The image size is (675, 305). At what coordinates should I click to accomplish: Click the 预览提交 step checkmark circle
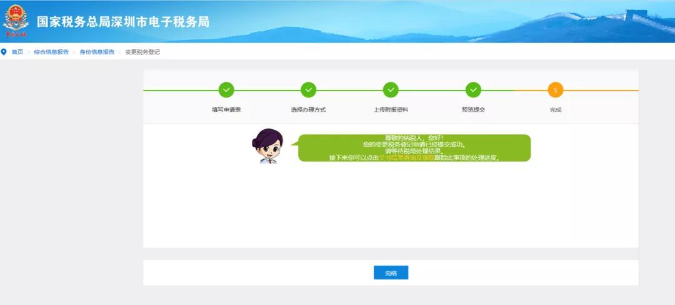[x=474, y=90]
